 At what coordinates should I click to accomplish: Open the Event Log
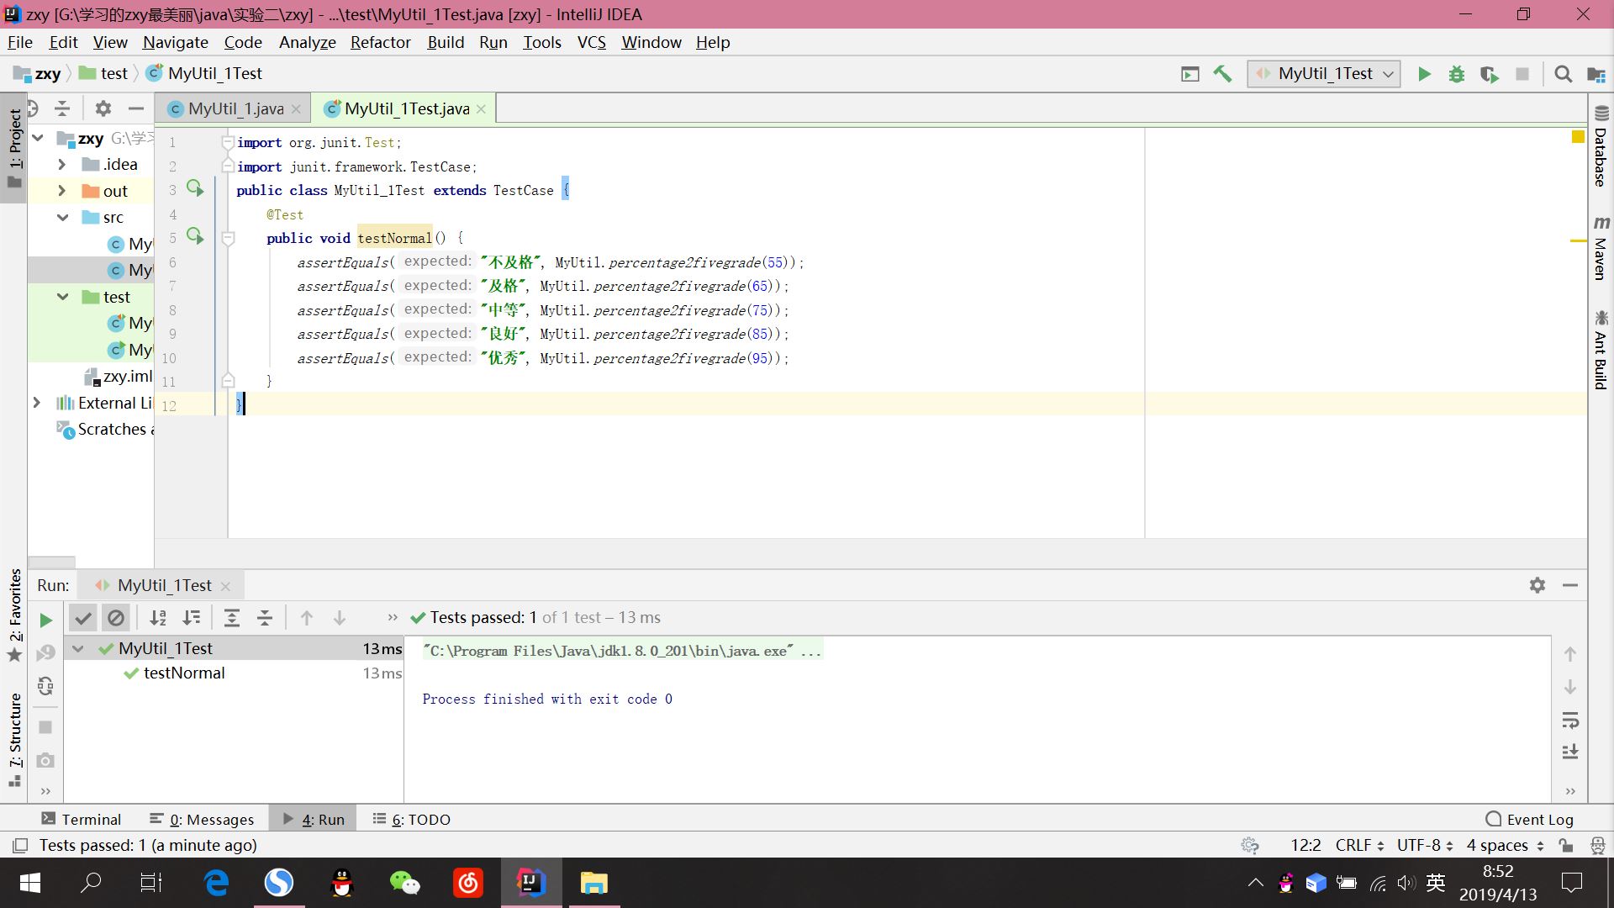[1530, 819]
